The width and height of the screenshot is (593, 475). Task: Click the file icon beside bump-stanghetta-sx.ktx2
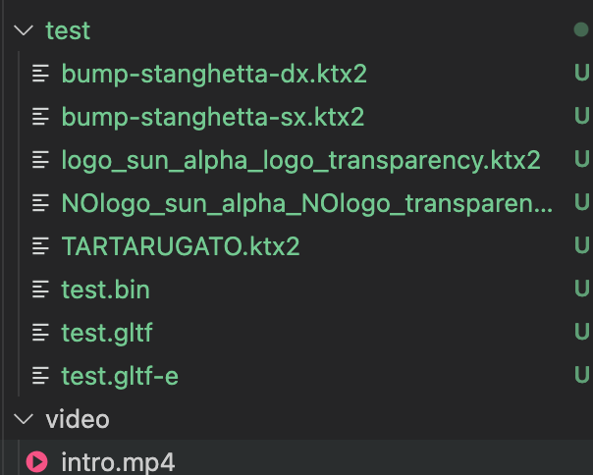41,117
